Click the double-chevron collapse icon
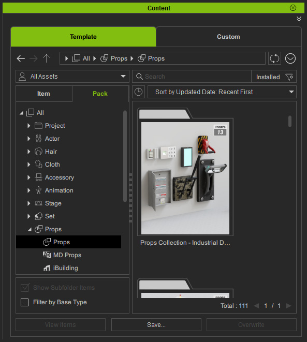The width and height of the screenshot is (307, 342). coord(299,19)
